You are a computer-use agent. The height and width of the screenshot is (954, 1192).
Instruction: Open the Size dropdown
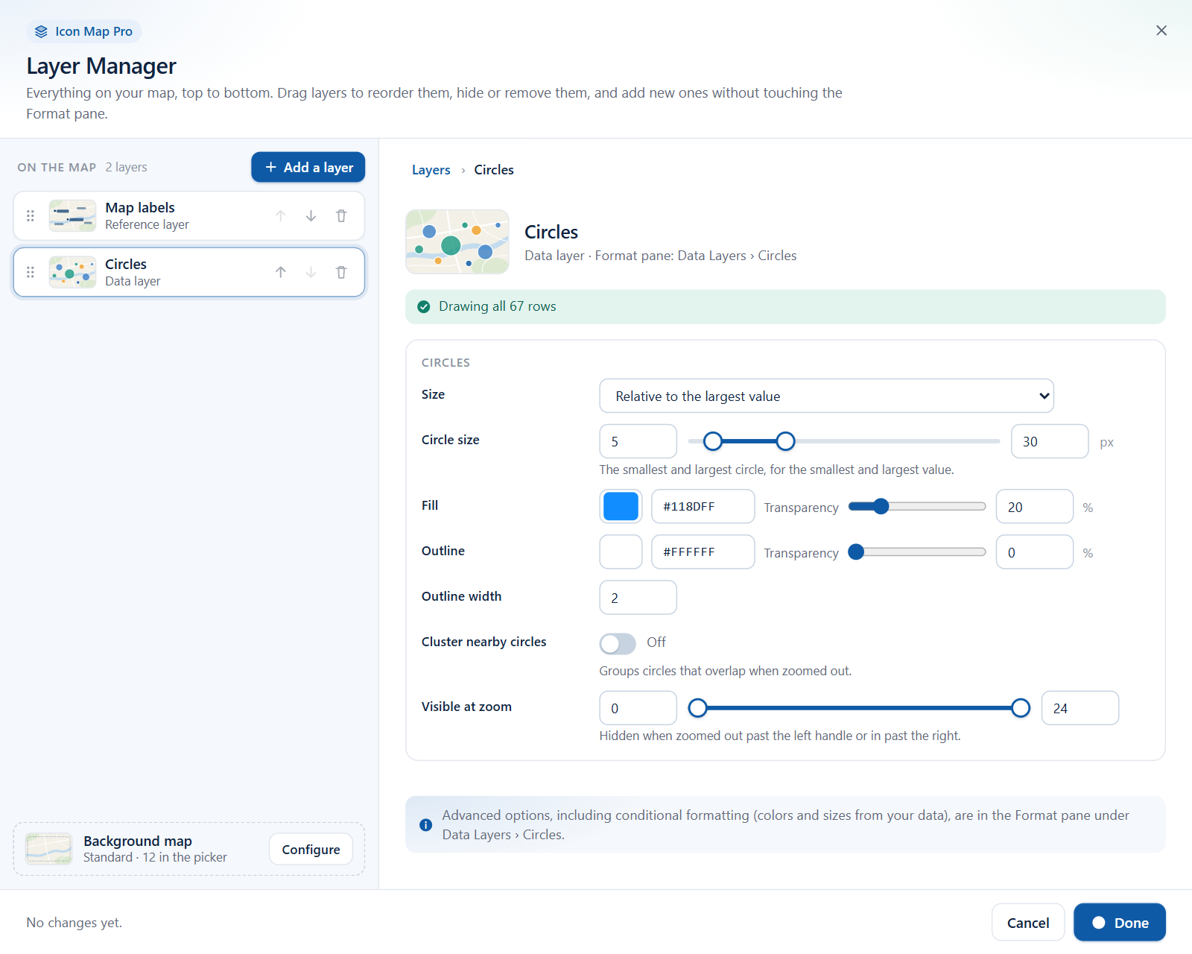pos(826,396)
